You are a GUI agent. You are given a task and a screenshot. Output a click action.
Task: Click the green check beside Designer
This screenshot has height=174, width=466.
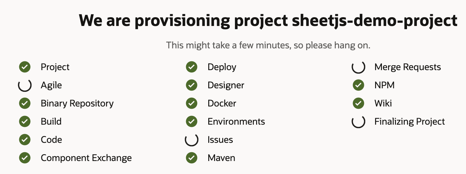click(192, 85)
